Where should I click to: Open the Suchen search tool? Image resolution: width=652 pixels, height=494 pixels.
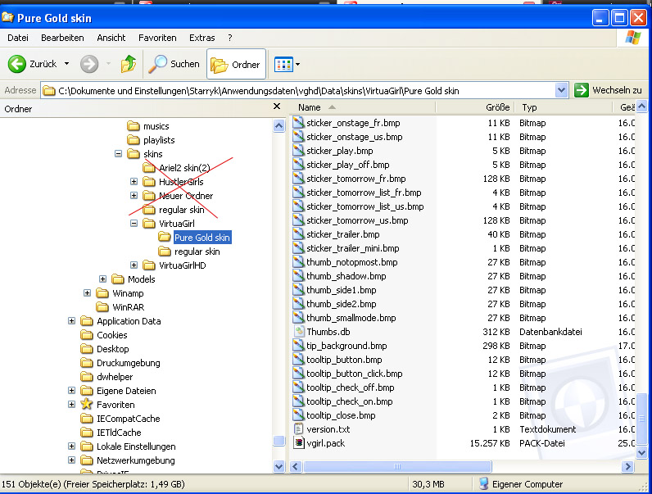point(174,64)
